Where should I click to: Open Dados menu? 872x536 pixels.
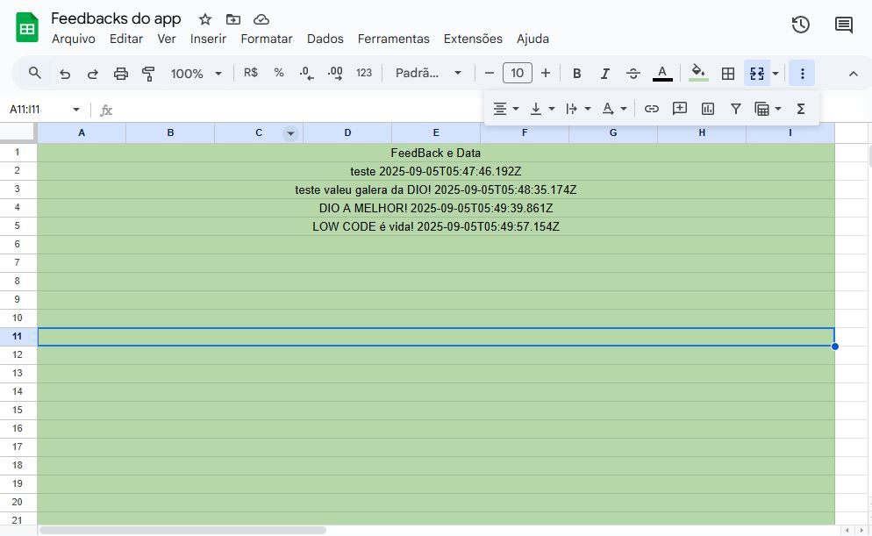click(325, 39)
